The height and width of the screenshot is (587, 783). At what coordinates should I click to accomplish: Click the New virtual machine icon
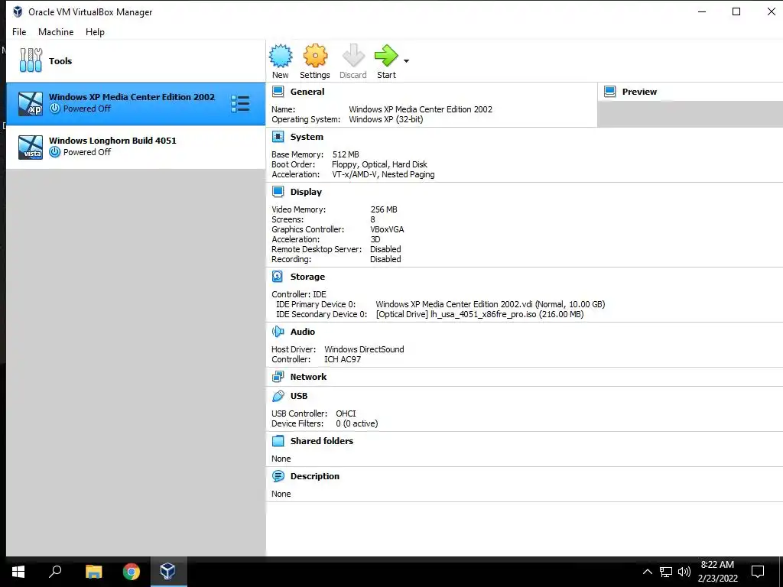coord(281,56)
